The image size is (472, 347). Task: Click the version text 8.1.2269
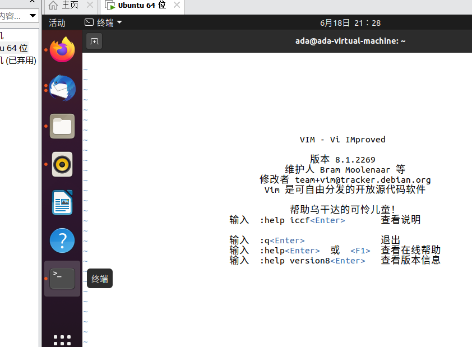pyautogui.click(x=355, y=160)
